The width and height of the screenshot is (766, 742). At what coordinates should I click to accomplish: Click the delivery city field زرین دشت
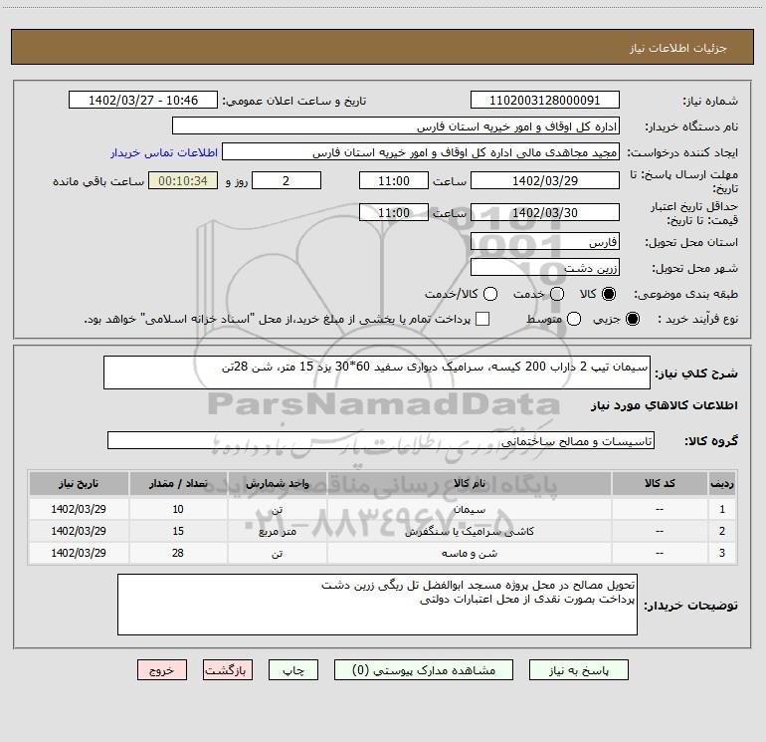(545, 268)
